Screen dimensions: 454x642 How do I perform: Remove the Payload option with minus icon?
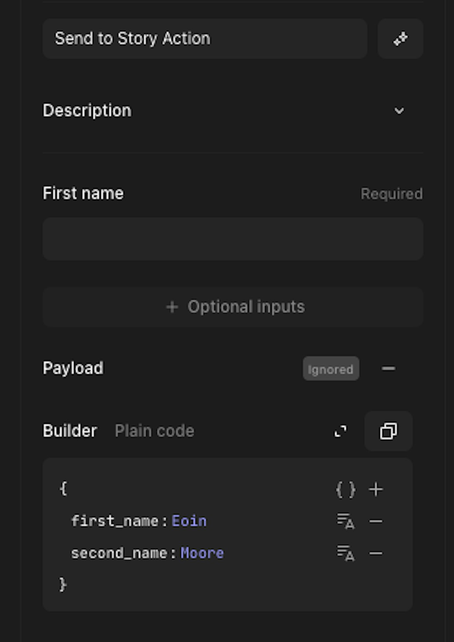pyautogui.click(x=388, y=369)
